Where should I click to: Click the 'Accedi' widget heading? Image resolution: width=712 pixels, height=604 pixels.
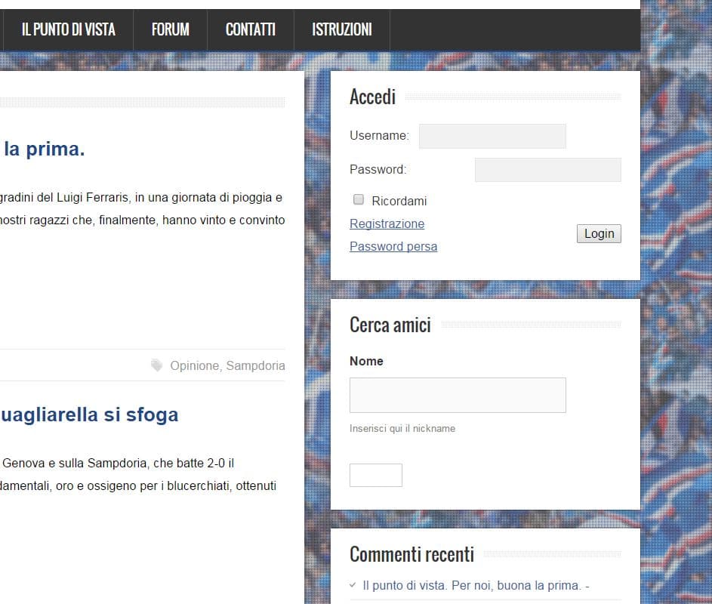point(373,97)
